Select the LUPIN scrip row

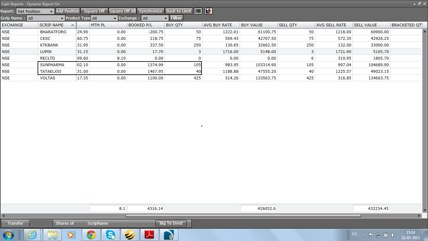pos(211,51)
